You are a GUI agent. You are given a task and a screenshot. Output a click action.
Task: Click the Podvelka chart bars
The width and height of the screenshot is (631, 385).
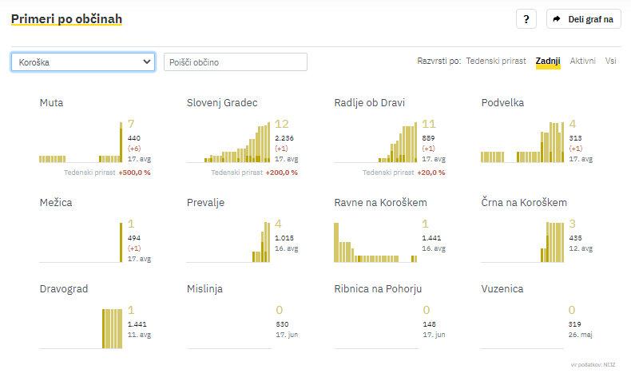[x=522, y=144]
